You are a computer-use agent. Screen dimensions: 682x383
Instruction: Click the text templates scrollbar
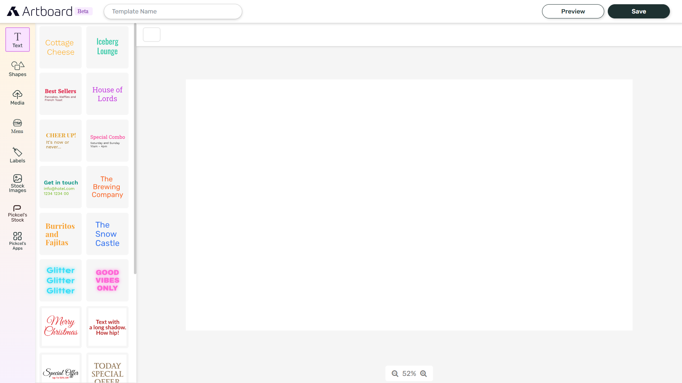(x=135, y=149)
